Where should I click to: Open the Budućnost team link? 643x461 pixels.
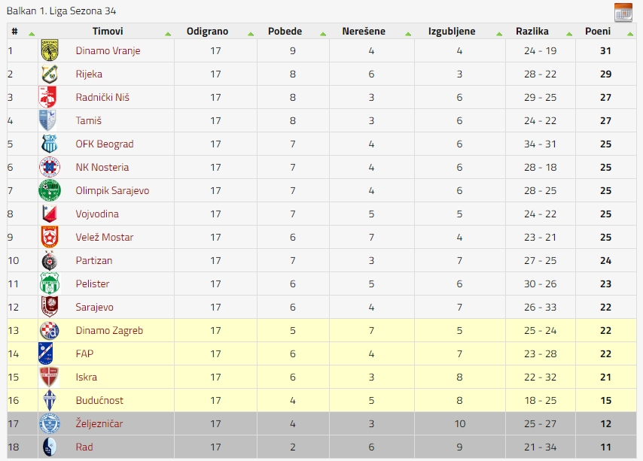pos(99,400)
